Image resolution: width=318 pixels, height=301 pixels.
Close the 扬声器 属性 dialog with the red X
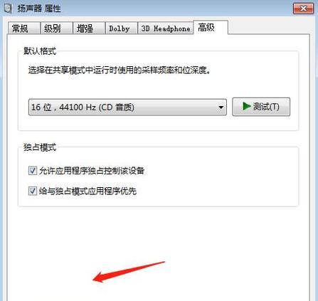click(x=303, y=9)
